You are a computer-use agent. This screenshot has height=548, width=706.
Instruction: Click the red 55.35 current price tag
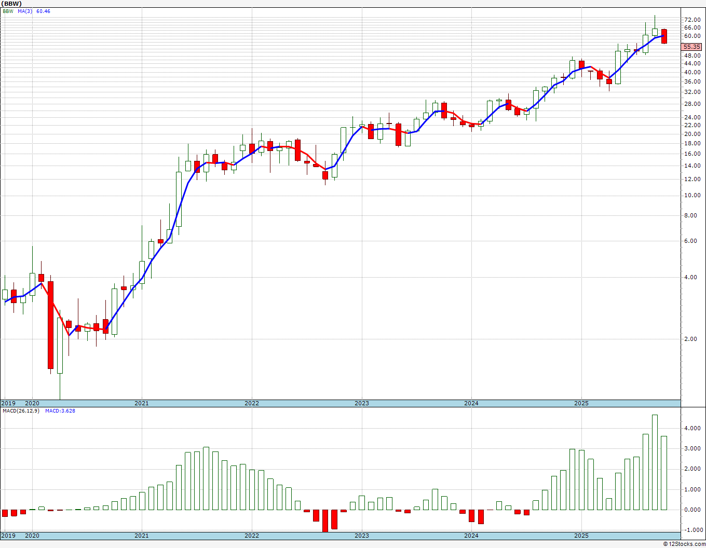692,47
